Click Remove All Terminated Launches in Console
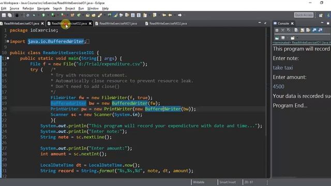The height and width of the screenshot is (186, 331). click(x=289, y=30)
